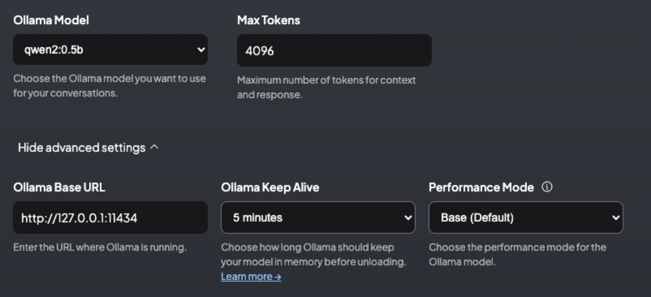This screenshot has width=651, height=297.
Task: Click the arrow on the Base (Default) selector
Action: (x=616, y=218)
